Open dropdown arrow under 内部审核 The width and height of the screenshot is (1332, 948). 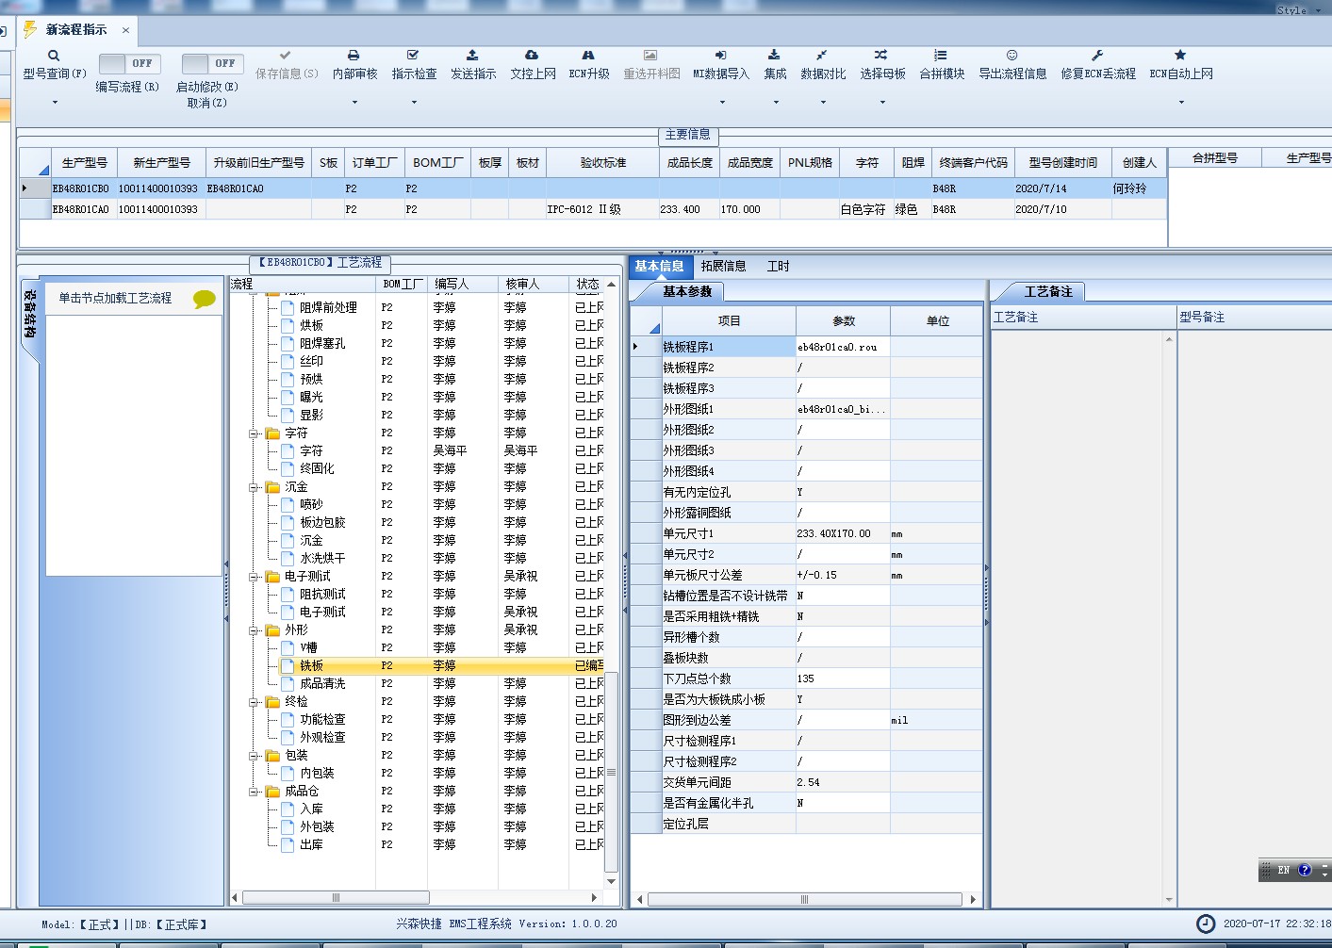(354, 102)
